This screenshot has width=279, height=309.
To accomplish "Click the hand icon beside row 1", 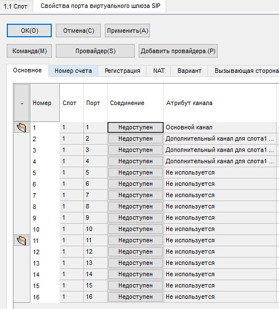I will 21,128.
